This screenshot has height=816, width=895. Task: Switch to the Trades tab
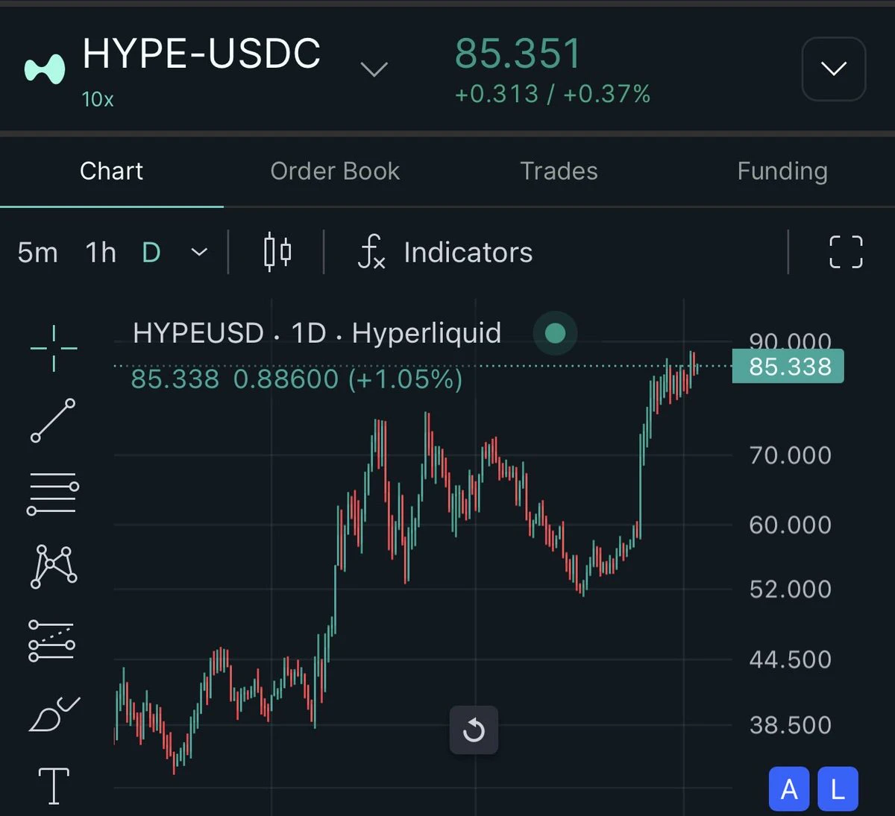coord(559,171)
